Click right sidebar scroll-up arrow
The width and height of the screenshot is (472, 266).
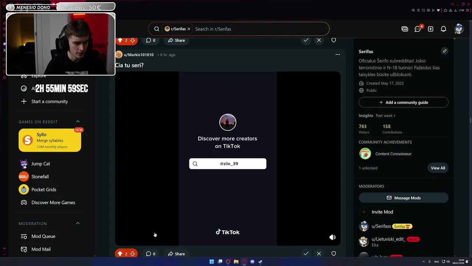454,38
